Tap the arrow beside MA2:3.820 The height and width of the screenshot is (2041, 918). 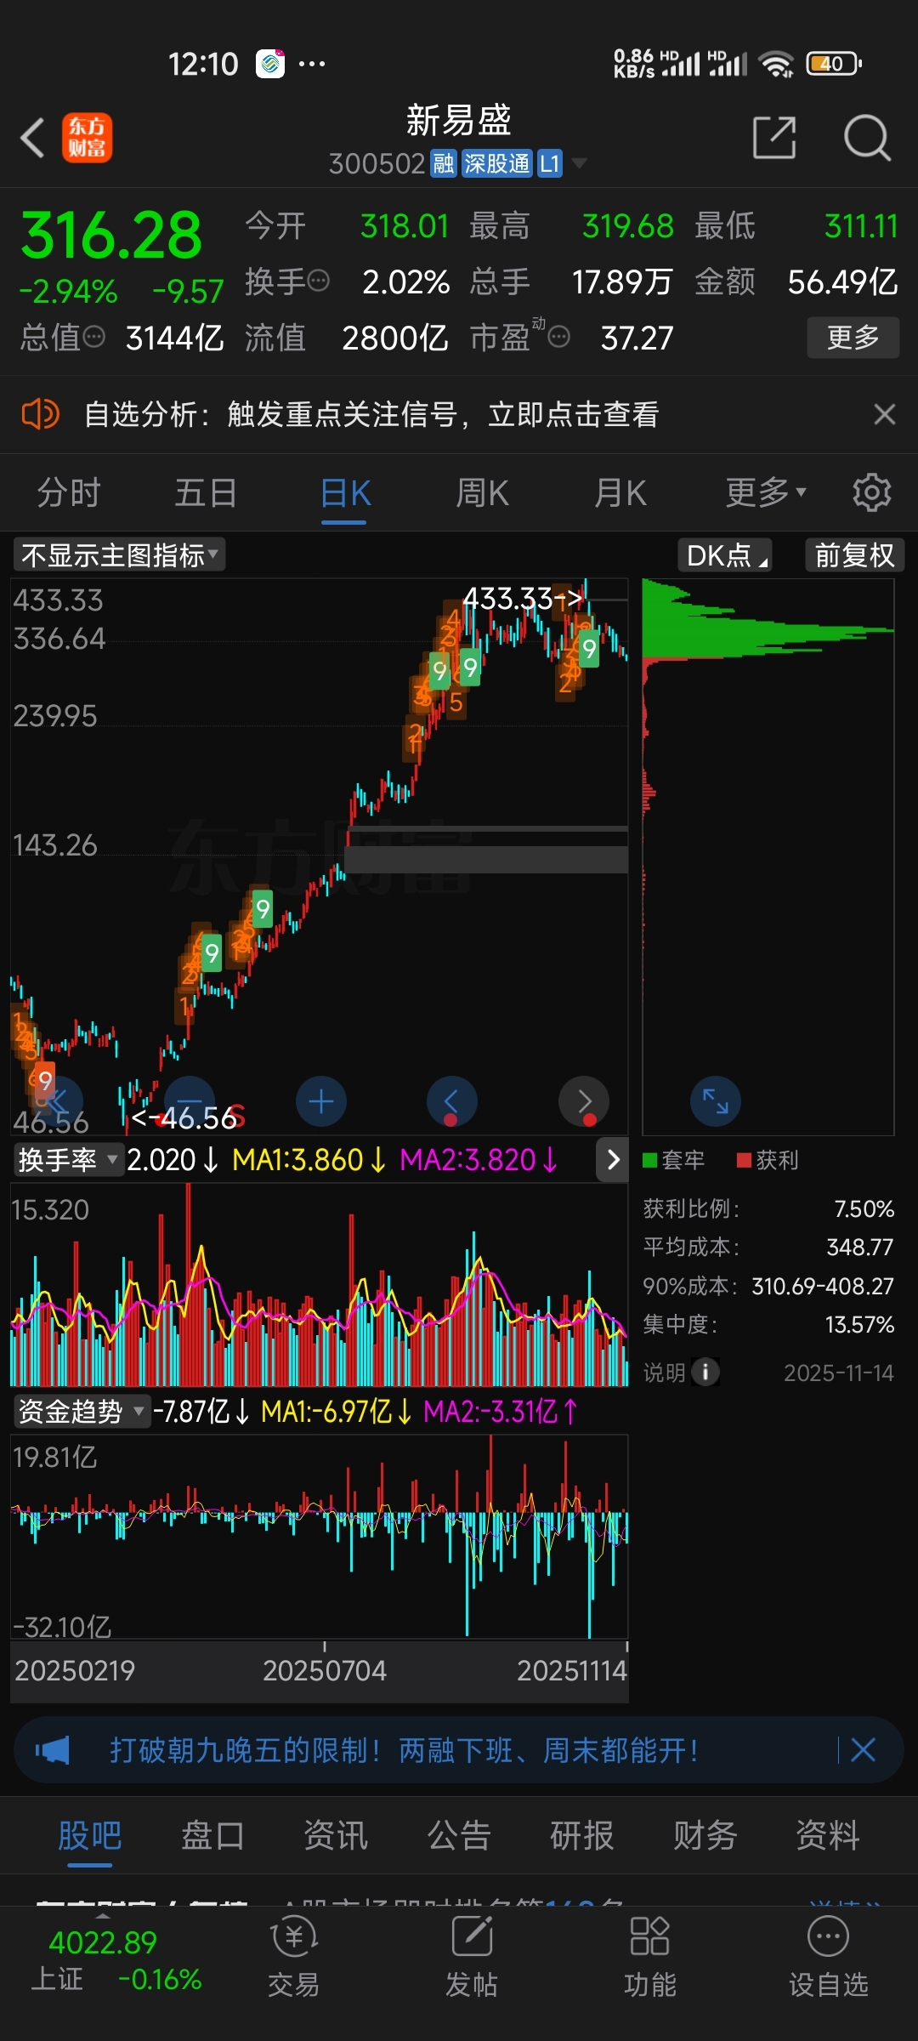pos(613,1160)
